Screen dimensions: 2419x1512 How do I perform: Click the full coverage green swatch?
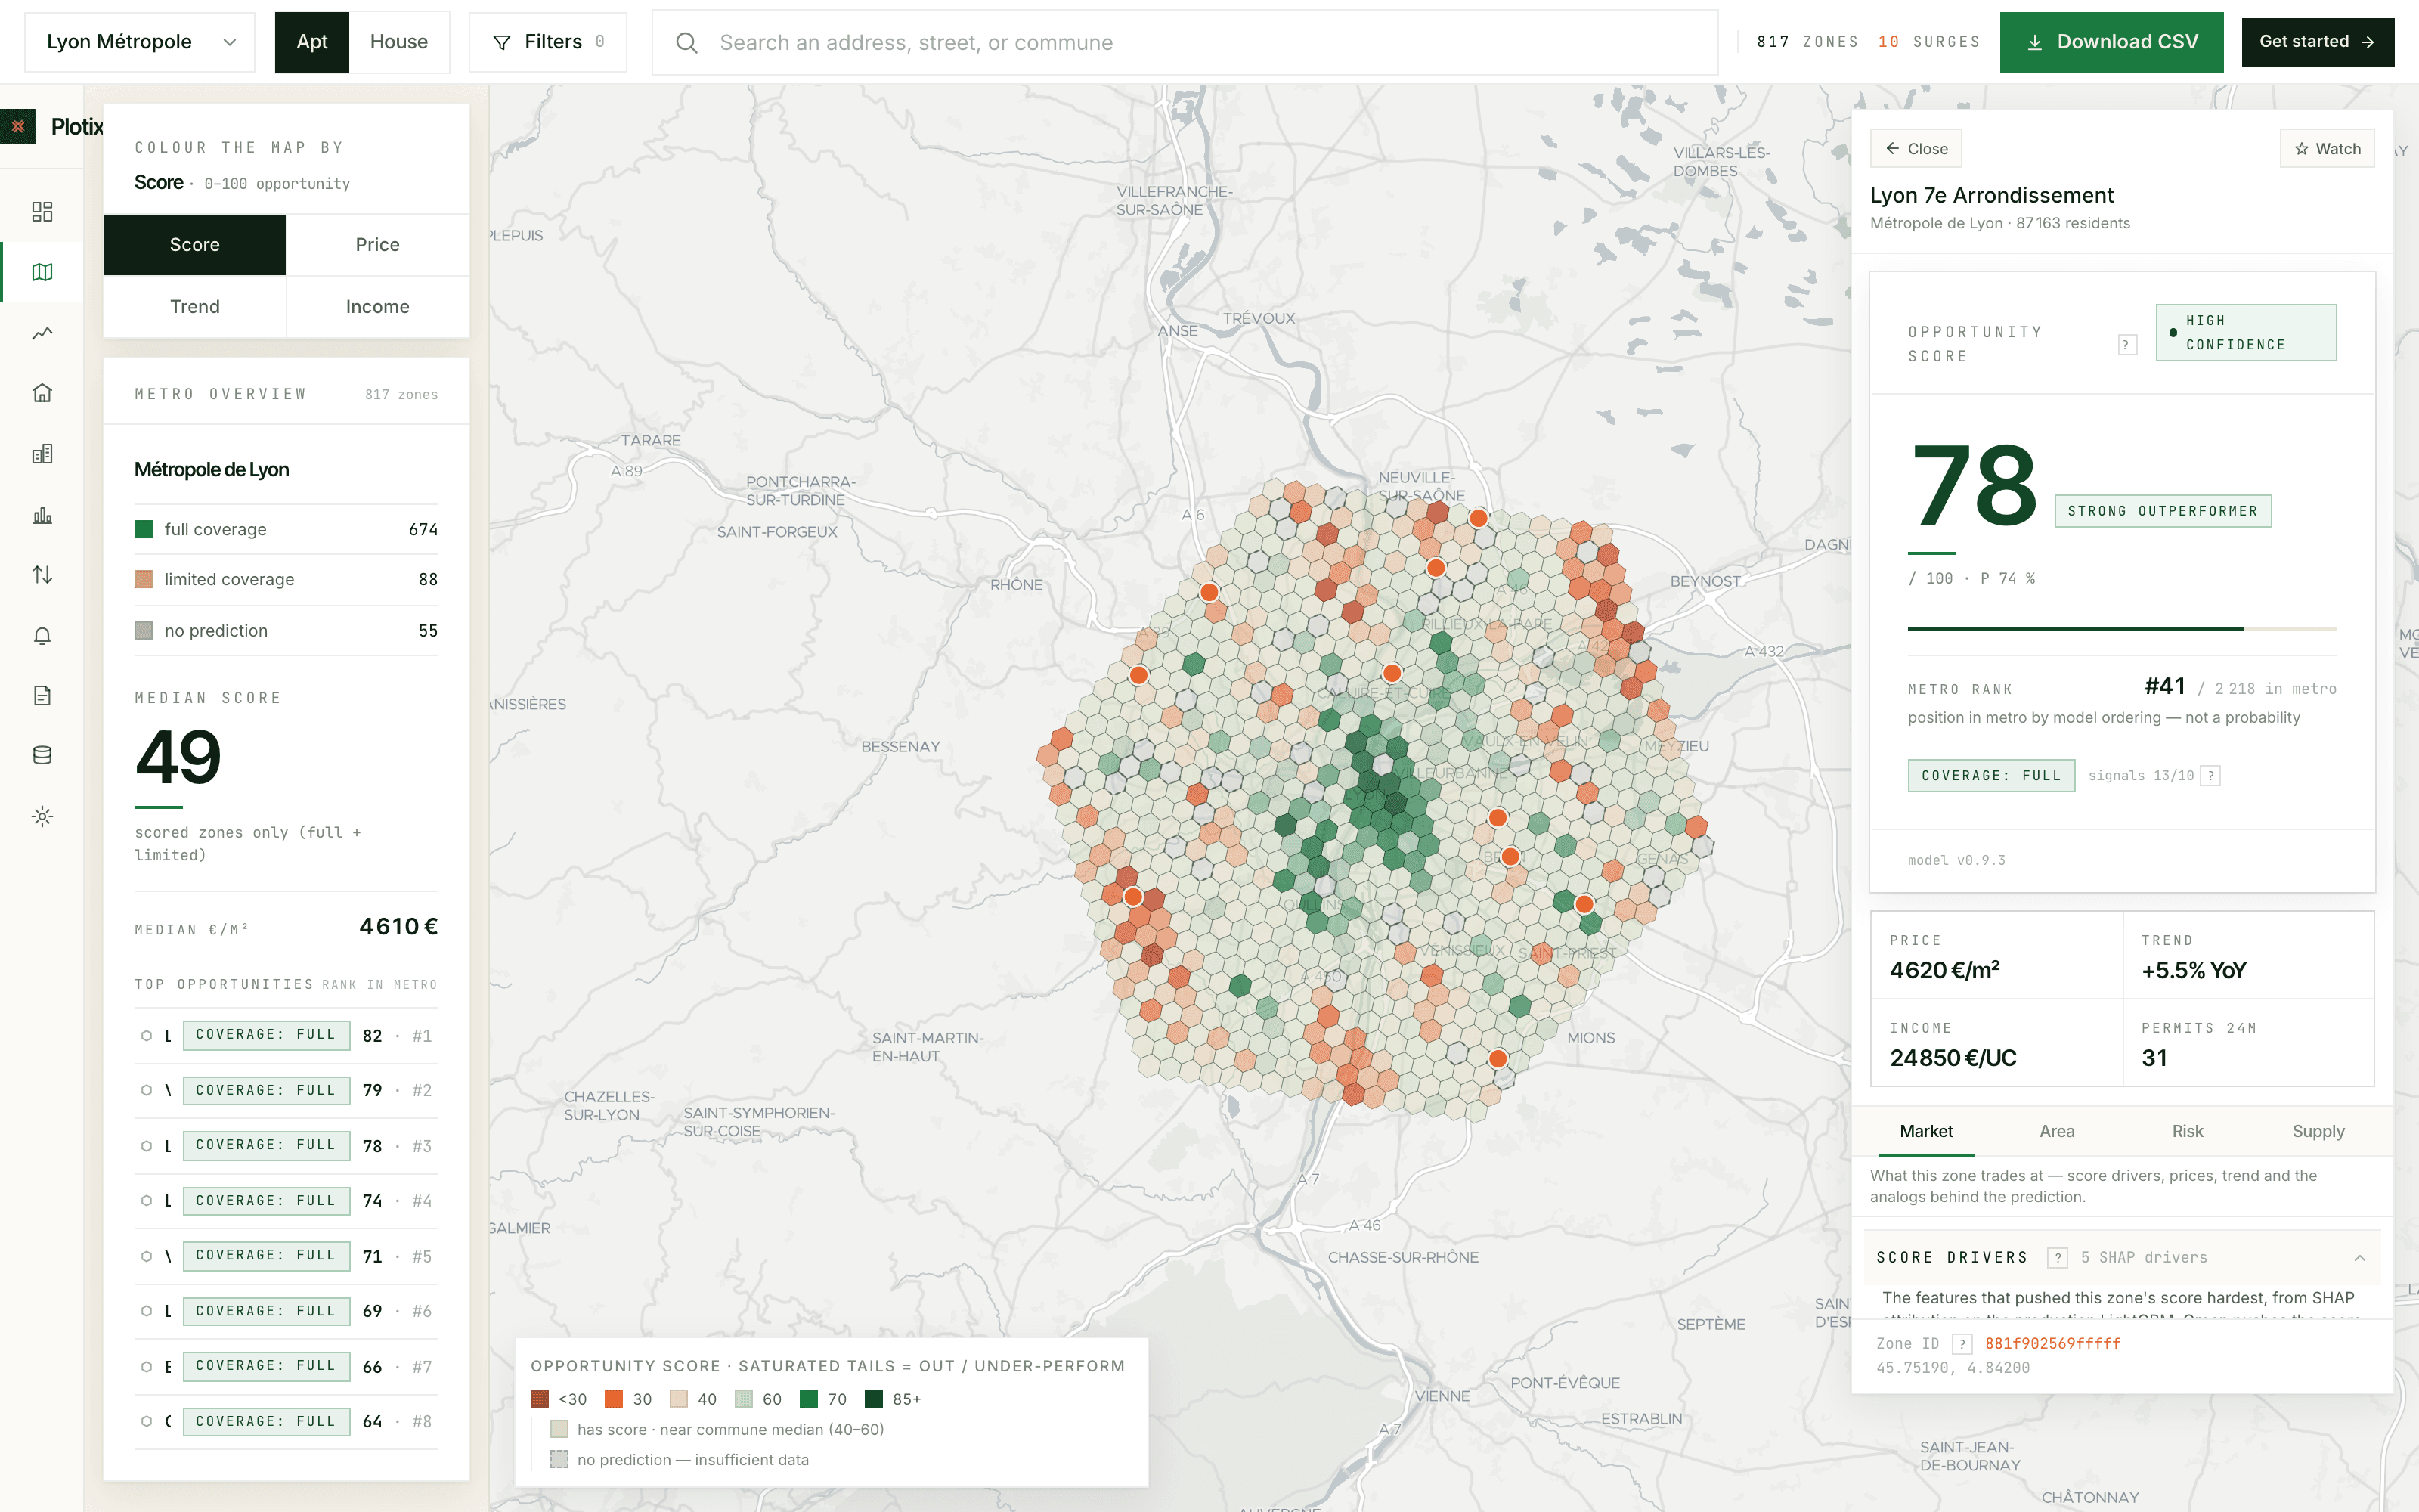pyautogui.click(x=144, y=529)
